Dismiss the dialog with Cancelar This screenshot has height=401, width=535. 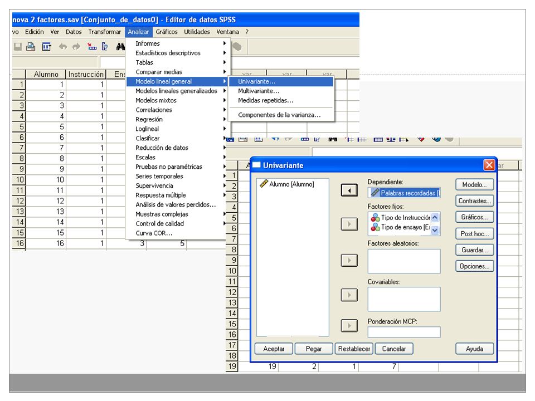394,349
